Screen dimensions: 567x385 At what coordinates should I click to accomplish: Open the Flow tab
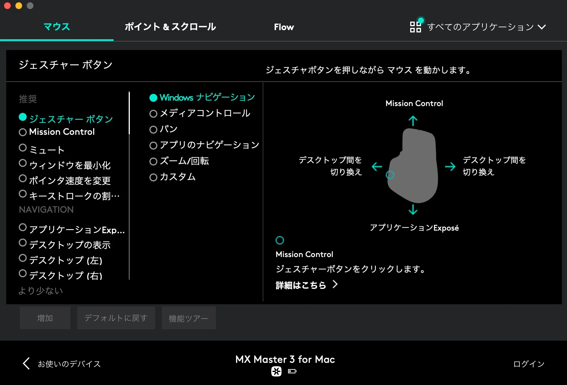[284, 27]
